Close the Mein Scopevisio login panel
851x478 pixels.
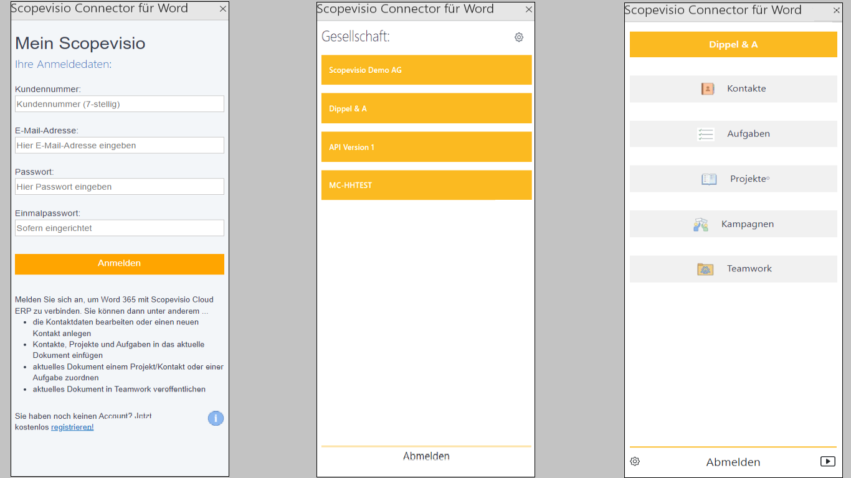[x=223, y=9]
